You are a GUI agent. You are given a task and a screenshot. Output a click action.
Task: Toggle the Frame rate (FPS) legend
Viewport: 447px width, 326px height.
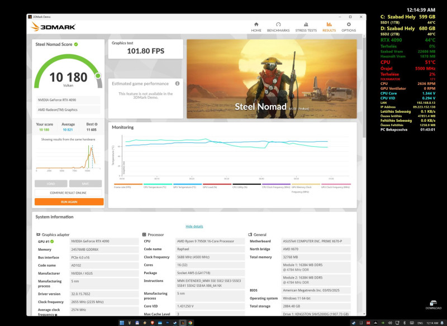tap(128, 186)
